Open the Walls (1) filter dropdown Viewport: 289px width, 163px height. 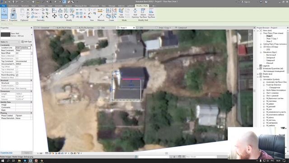[10, 42]
